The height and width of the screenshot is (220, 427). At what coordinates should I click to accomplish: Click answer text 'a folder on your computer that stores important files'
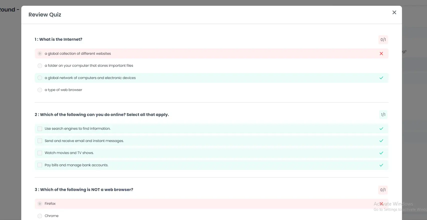89,65
